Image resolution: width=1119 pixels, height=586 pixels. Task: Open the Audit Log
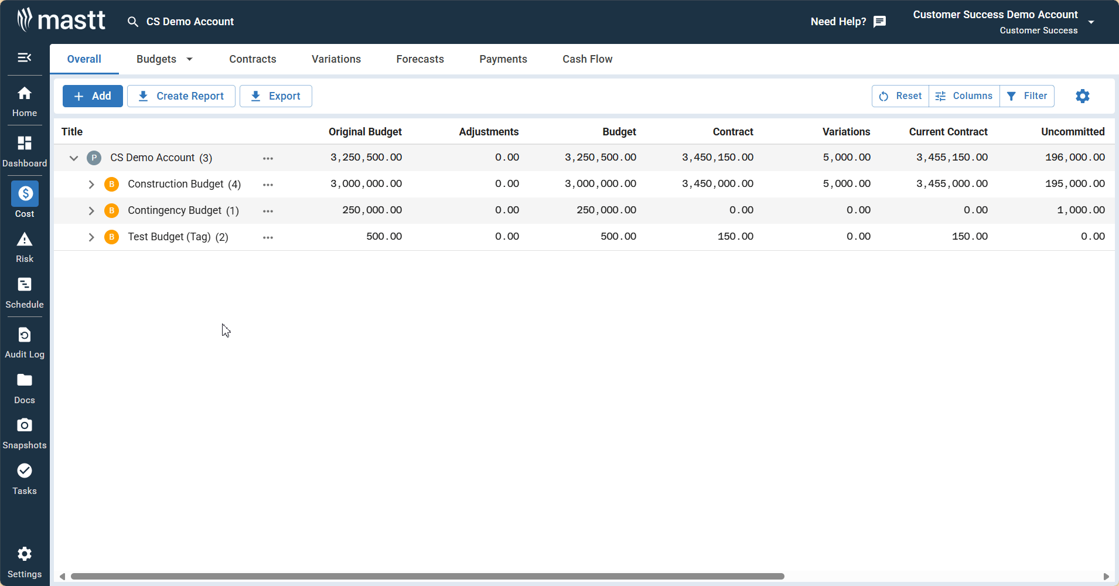coord(25,343)
